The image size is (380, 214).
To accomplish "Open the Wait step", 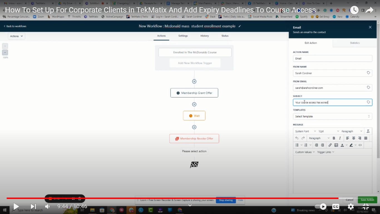I will 194,116.
